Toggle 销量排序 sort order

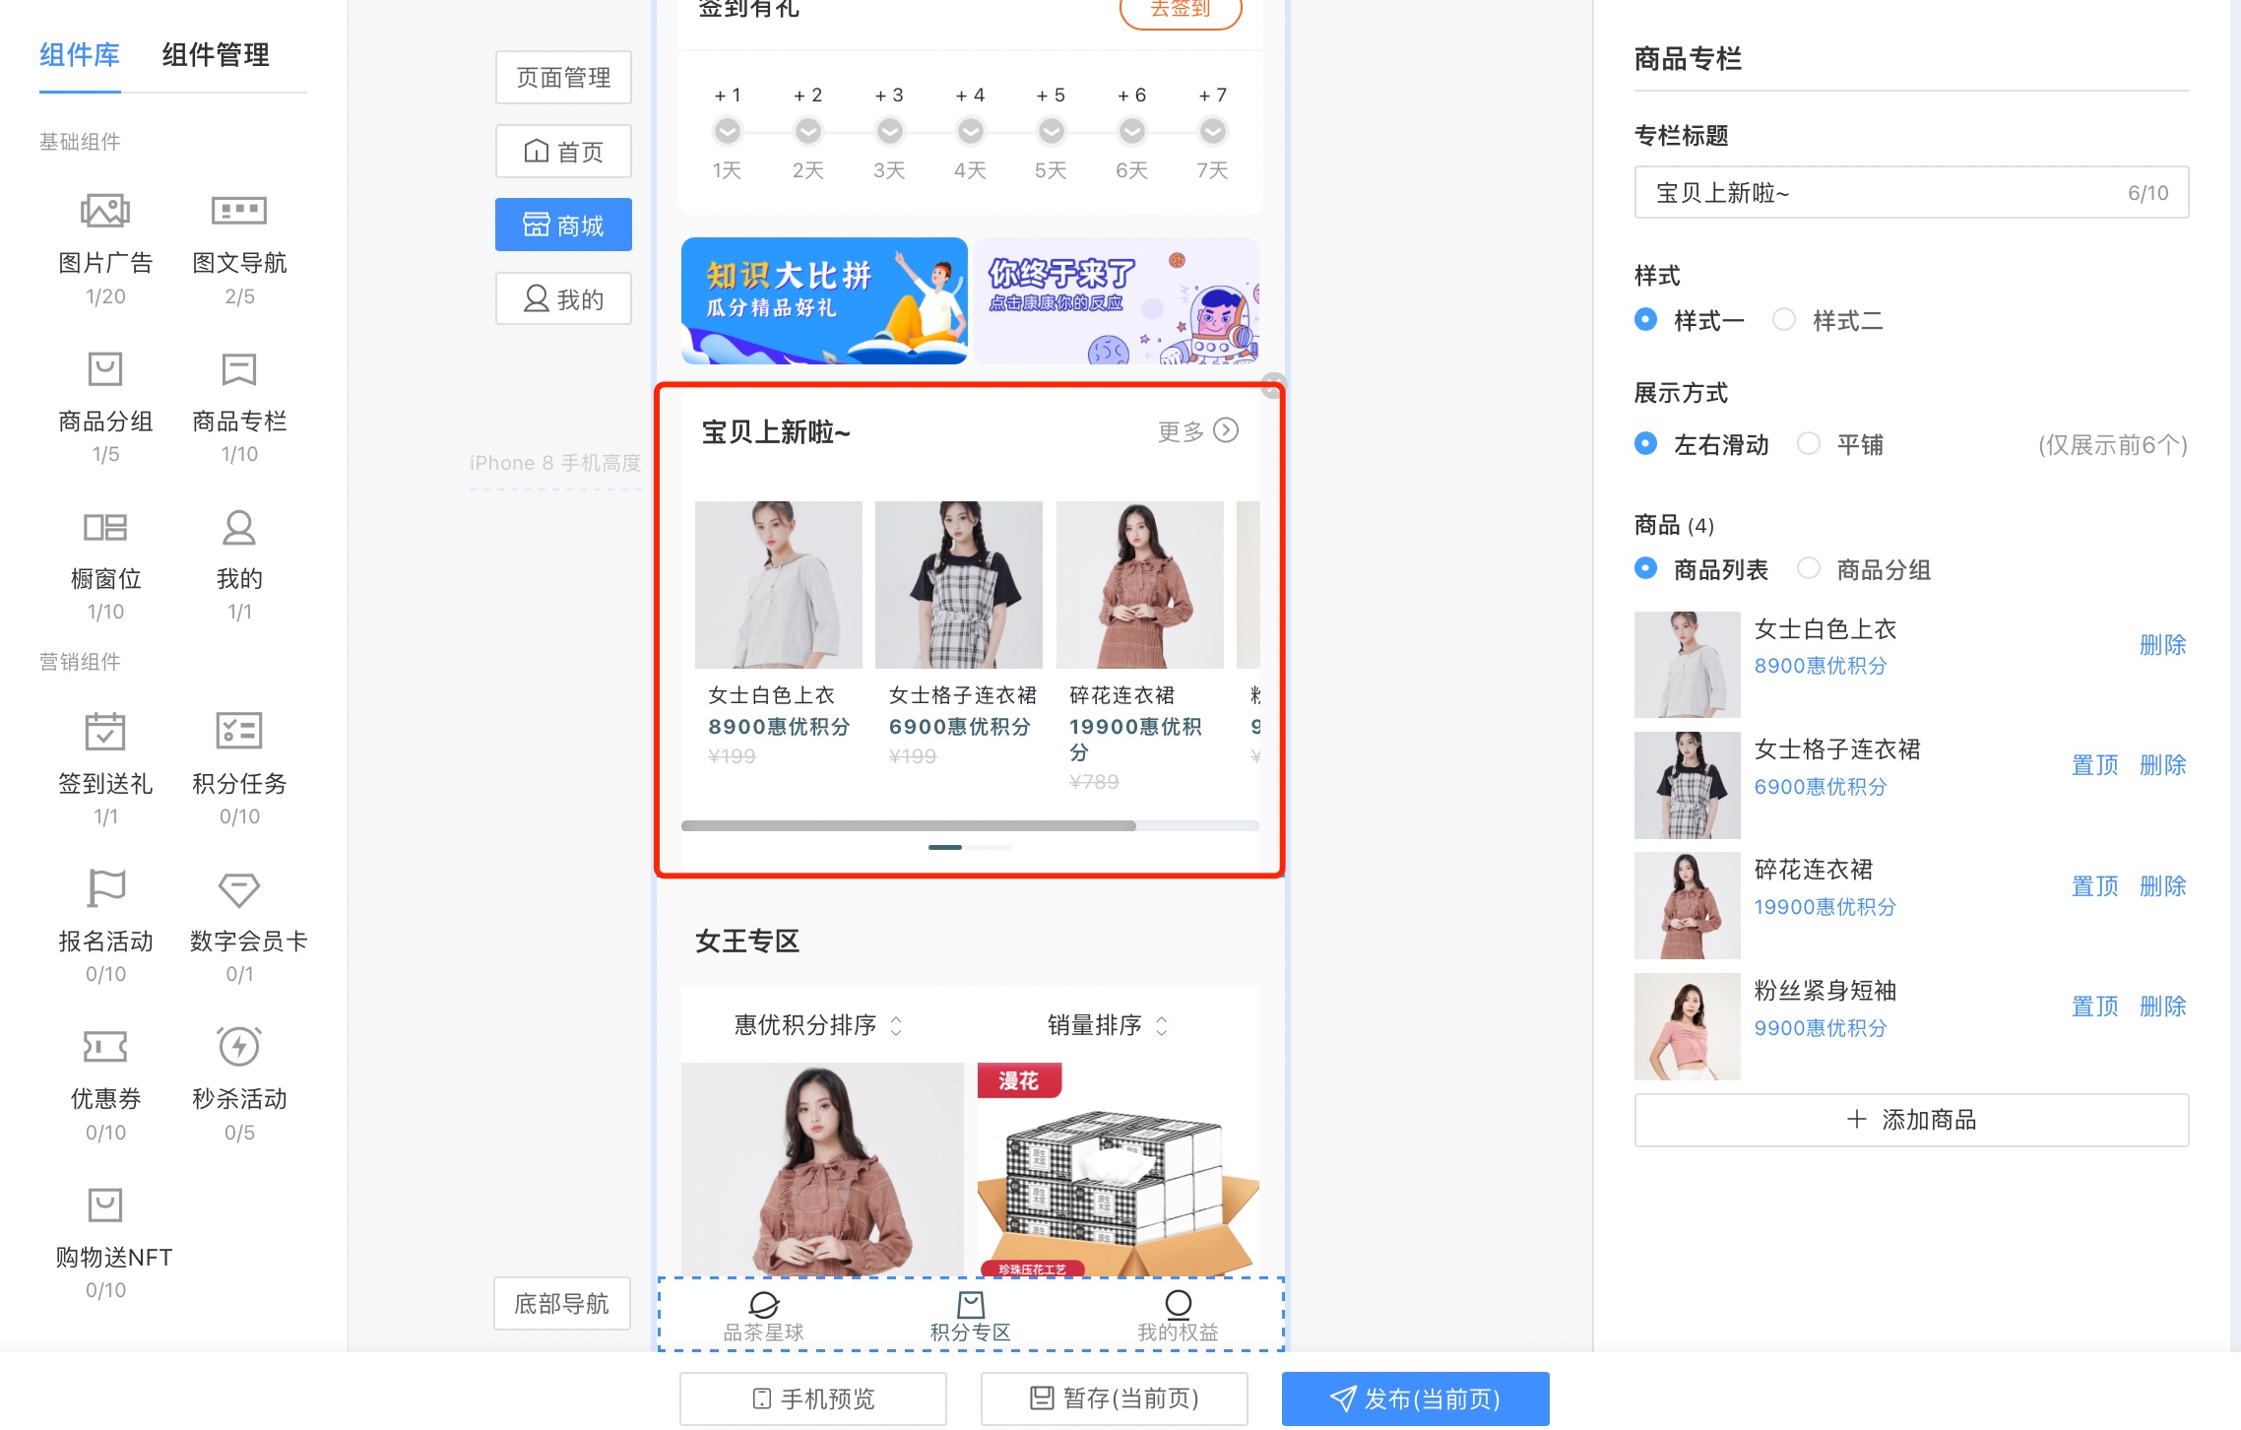pyautogui.click(x=1162, y=1026)
